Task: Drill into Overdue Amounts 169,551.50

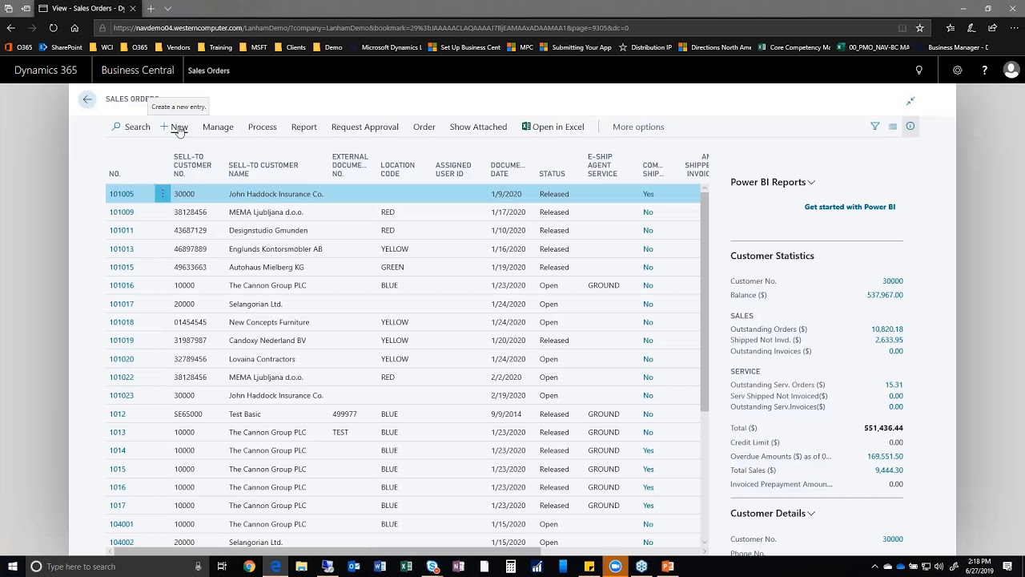Action: [x=885, y=457]
